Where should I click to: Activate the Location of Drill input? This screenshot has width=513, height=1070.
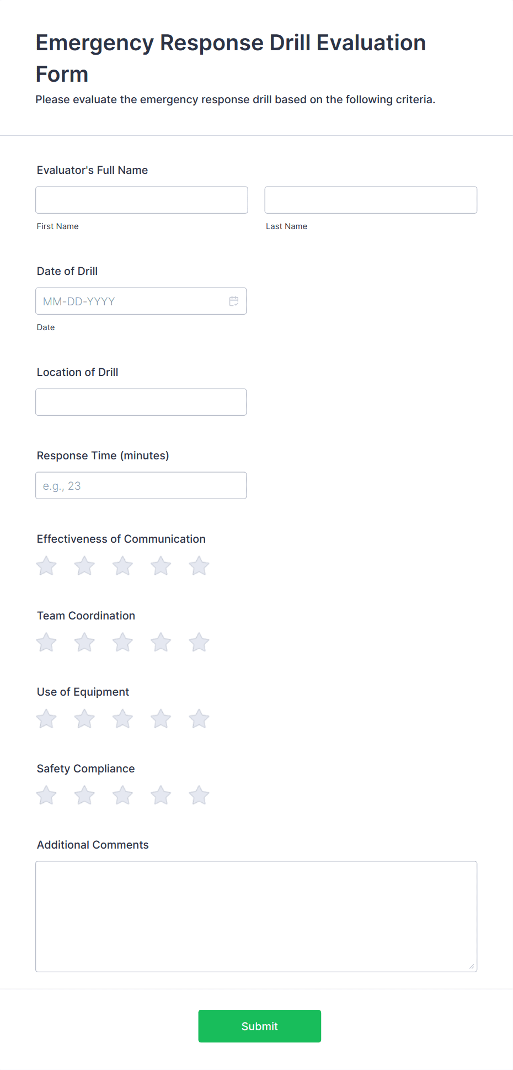click(x=141, y=402)
